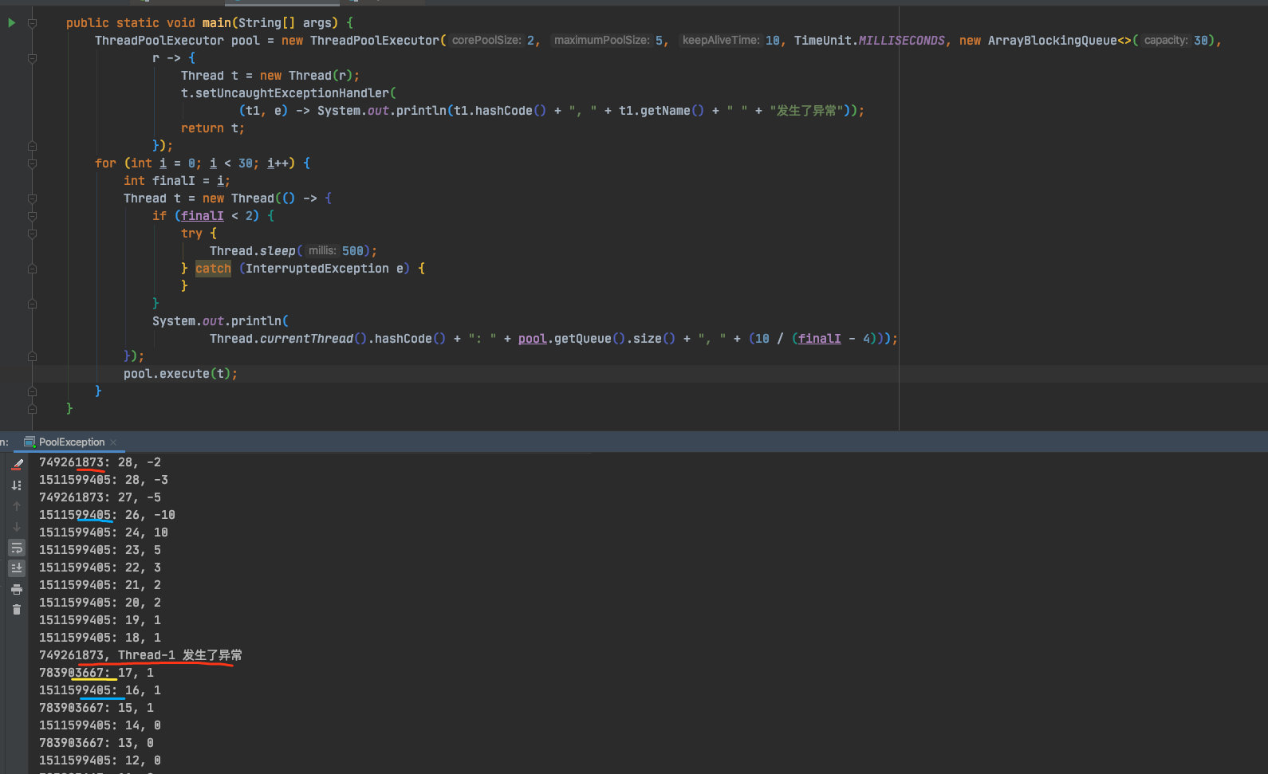Click console line '783903667: 13, 0'
This screenshot has width=1268, height=774.
point(96,743)
